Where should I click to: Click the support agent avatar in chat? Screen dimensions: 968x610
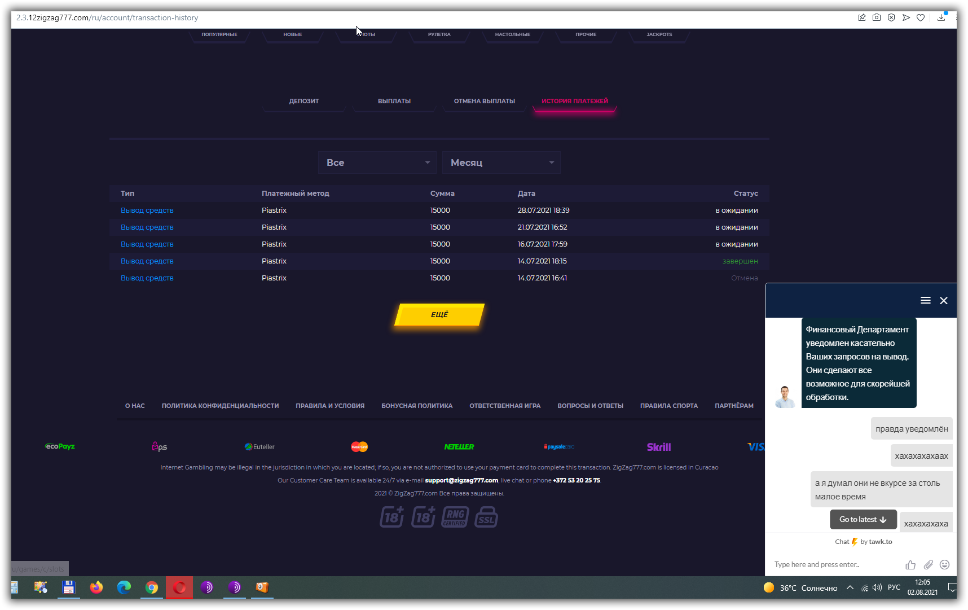click(x=785, y=397)
